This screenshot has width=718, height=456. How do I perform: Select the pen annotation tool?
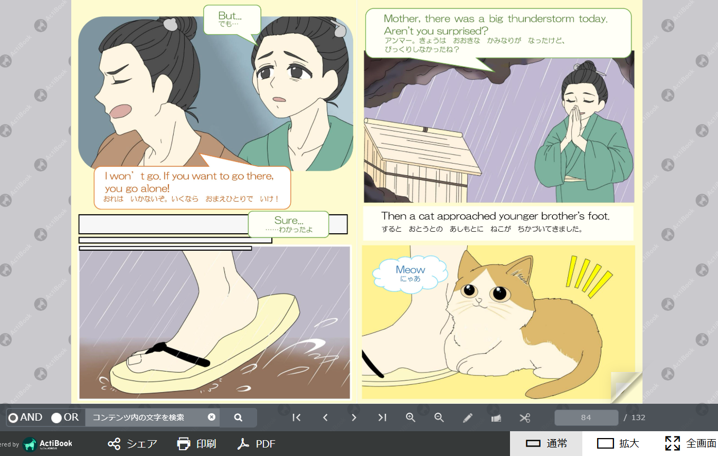(x=467, y=417)
